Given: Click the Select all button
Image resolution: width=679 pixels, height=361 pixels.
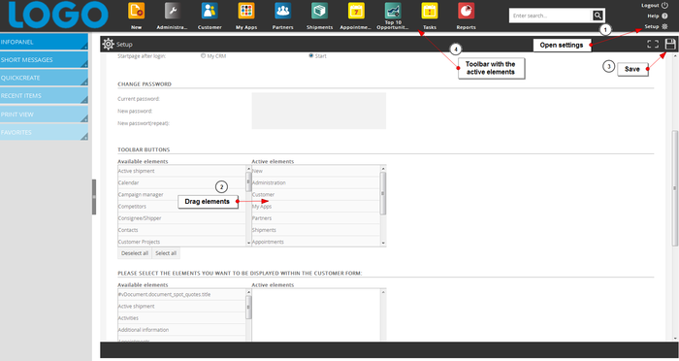Looking at the screenshot, I should [x=166, y=253].
